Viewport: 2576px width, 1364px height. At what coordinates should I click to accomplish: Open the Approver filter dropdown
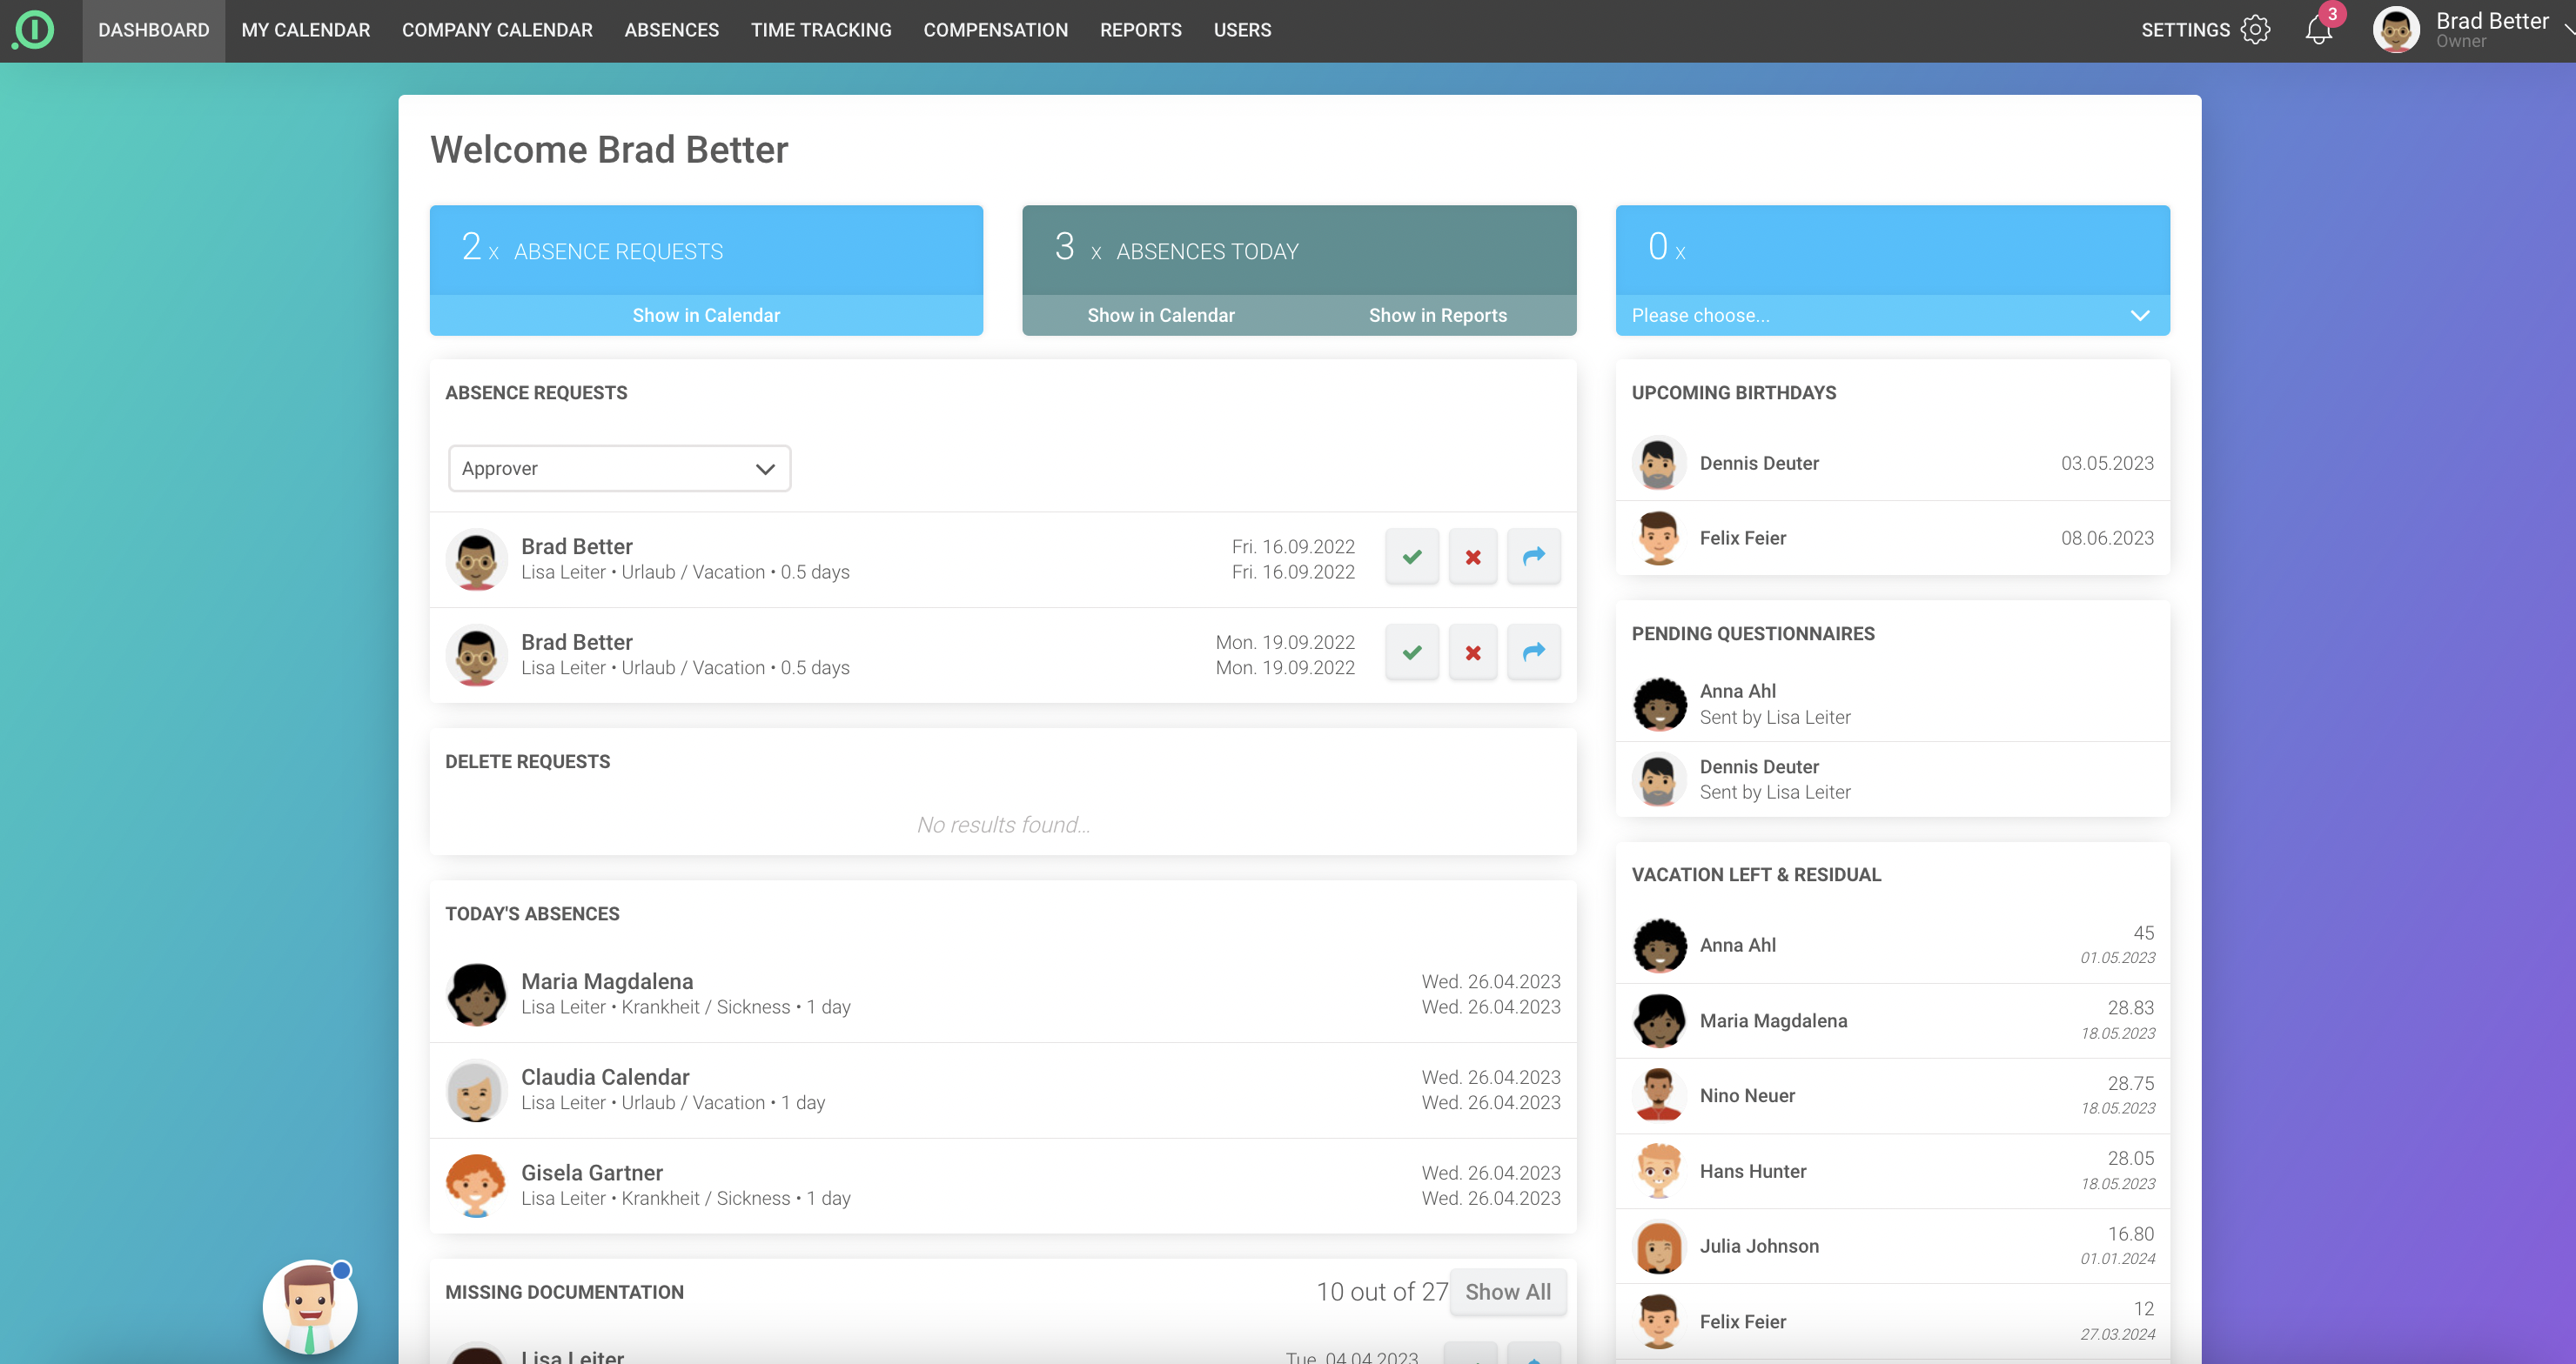619,469
